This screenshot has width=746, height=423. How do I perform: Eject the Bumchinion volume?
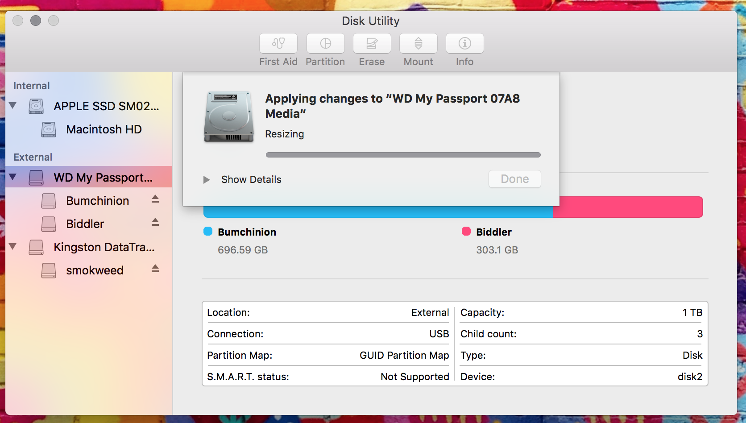pos(155,200)
